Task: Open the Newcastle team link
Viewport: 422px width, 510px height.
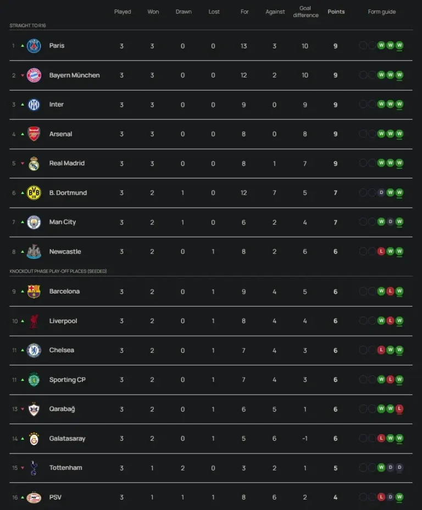Action: (x=65, y=252)
